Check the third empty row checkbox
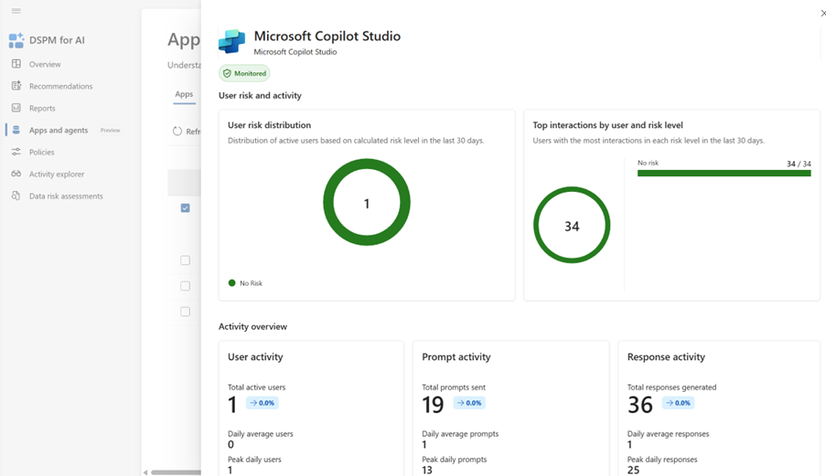Viewport: 826px width, 476px height. point(186,312)
